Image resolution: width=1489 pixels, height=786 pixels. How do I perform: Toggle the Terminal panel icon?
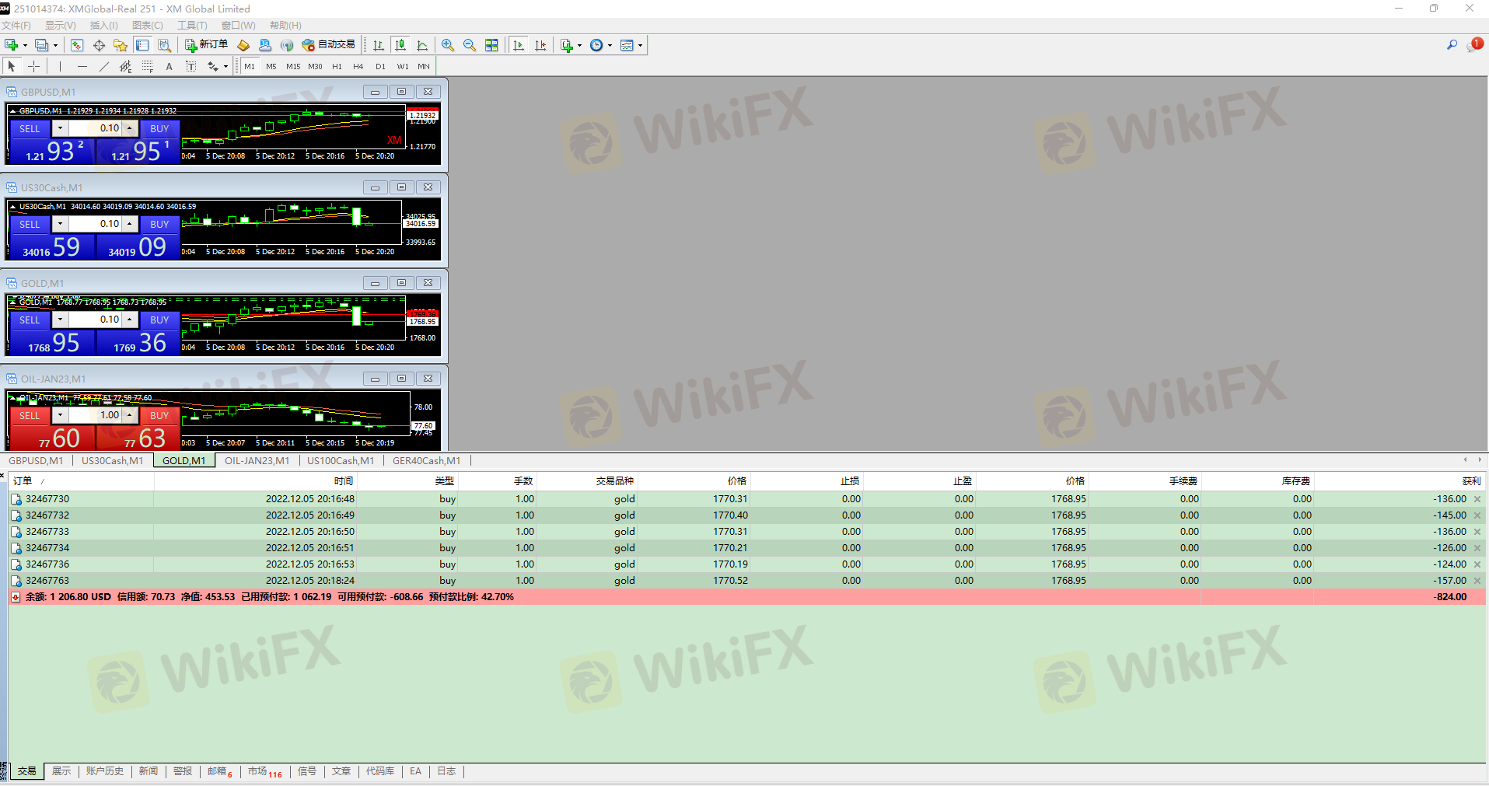click(142, 45)
